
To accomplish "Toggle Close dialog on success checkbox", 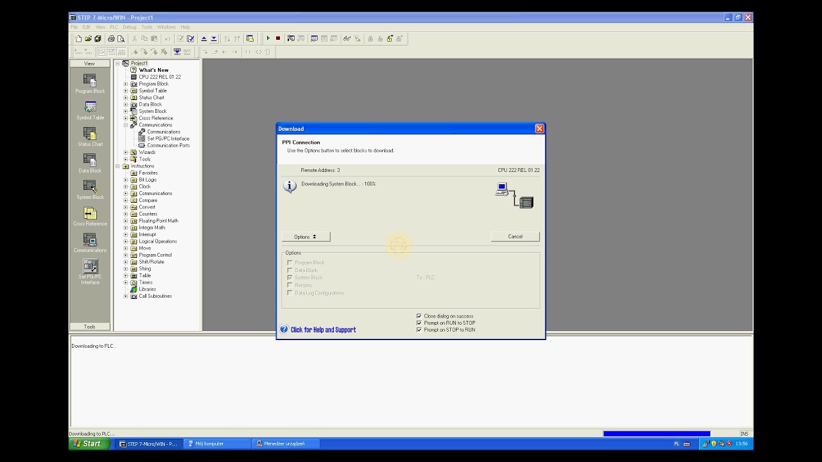I will pyautogui.click(x=419, y=316).
